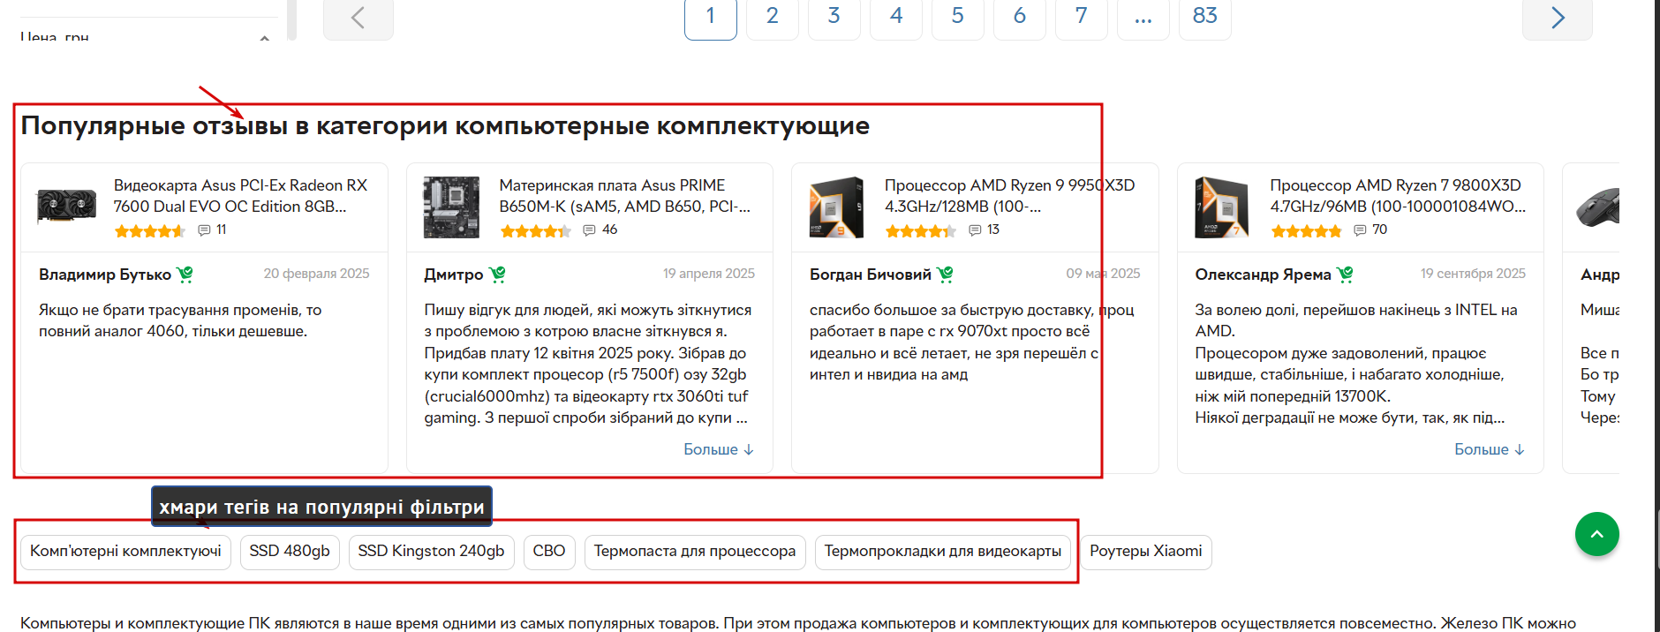Viewport: 1660px width, 632px height.
Task: Click star rating of Ryzen 9 9950X3D
Action: (x=920, y=230)
